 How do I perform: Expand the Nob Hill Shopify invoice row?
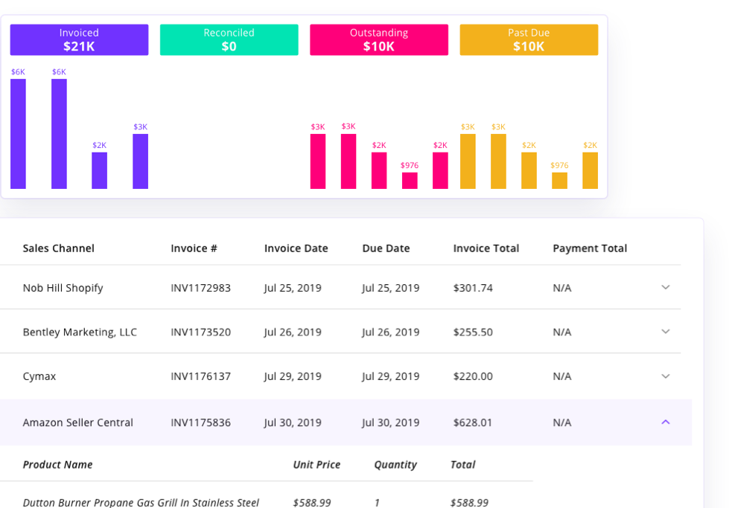click(666, 287)
